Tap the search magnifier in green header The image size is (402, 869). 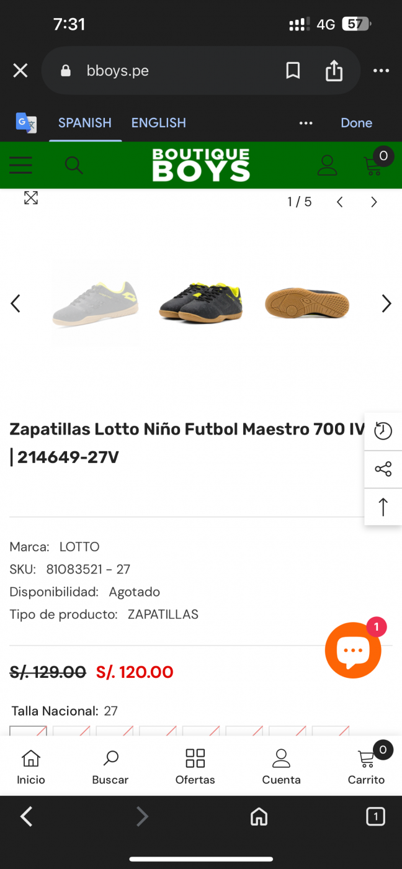pos(74,165)
